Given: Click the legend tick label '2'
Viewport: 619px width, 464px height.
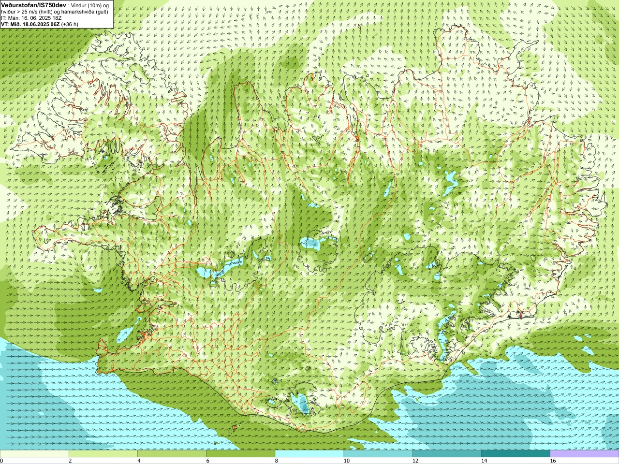Looking at the screenshot, I should 70,461.
